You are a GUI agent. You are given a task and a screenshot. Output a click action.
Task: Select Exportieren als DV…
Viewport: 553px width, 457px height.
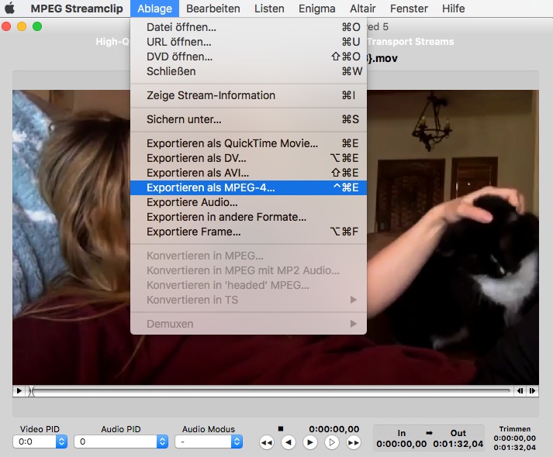(x=248, y=158)
